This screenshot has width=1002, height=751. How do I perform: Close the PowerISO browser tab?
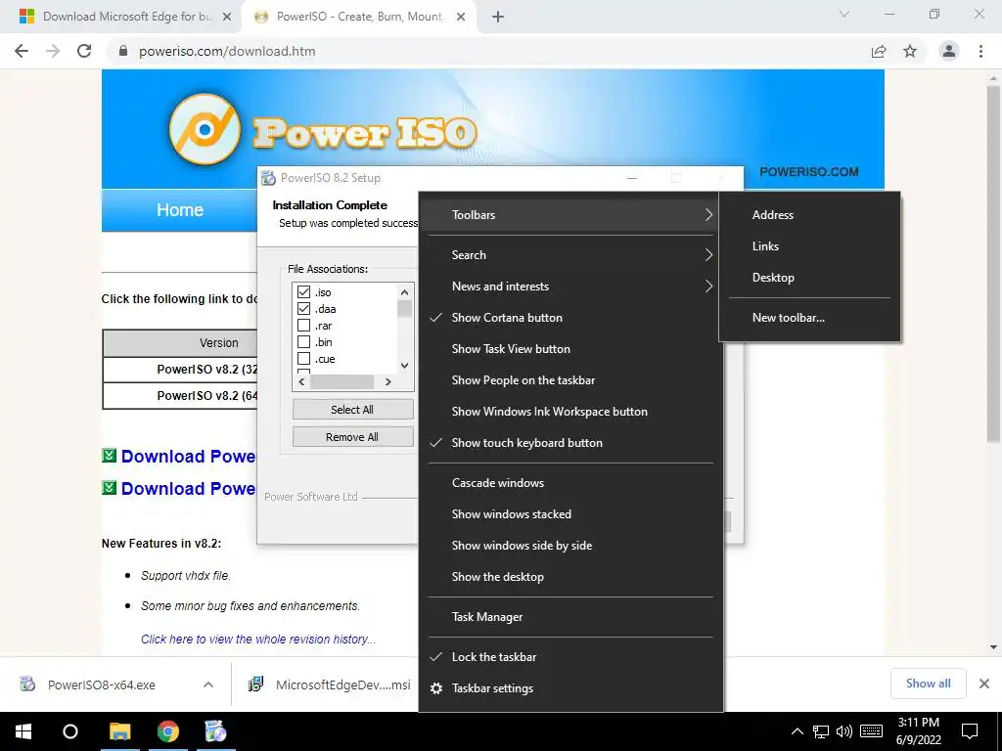461,17
